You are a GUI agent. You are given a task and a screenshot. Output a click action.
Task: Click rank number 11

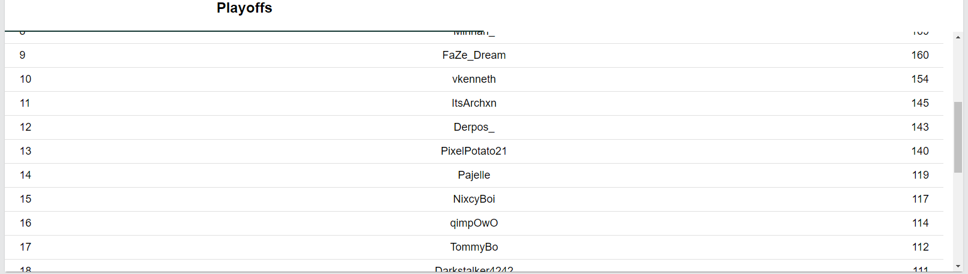pos(25,103)
